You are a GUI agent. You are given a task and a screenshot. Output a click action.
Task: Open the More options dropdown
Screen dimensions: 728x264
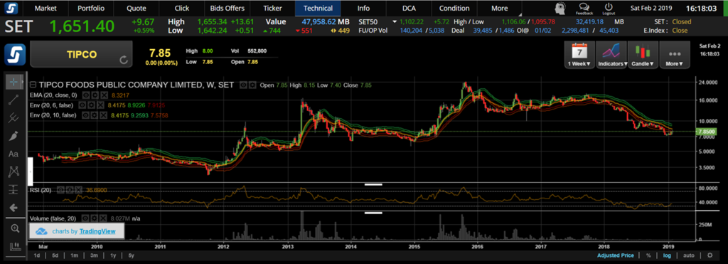click(674, 55)
